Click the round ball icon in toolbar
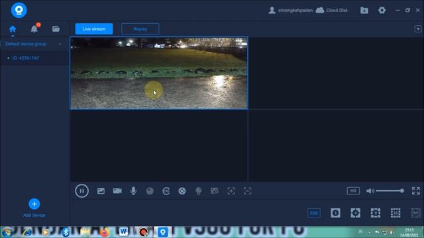 150,191
